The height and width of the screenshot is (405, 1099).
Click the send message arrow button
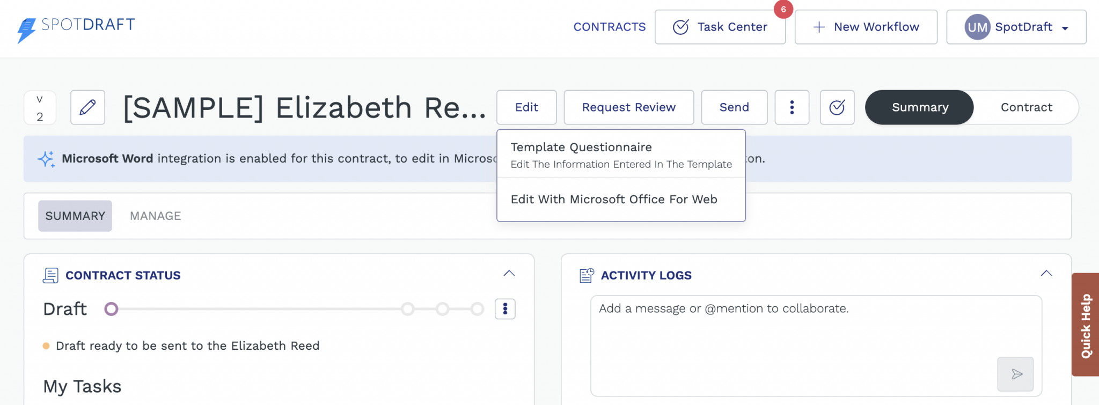click(x=1015, y=374)
